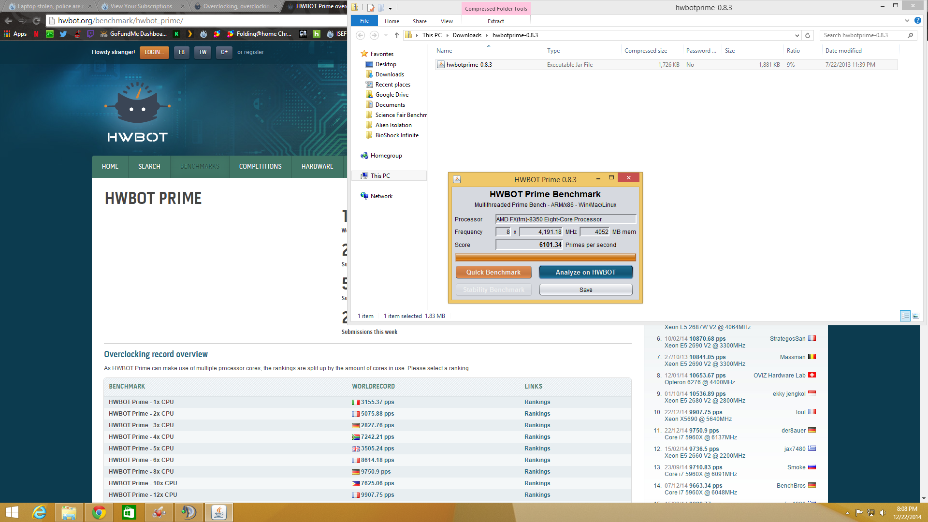Click the TW sign-in button

pos(203,52)
